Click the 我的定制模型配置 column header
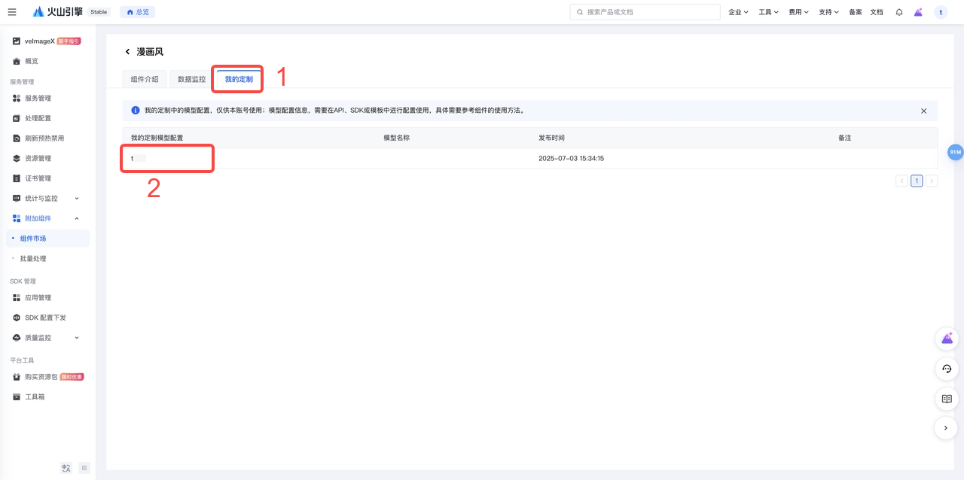Screen dimensions: 964x480 coord(157,138)
